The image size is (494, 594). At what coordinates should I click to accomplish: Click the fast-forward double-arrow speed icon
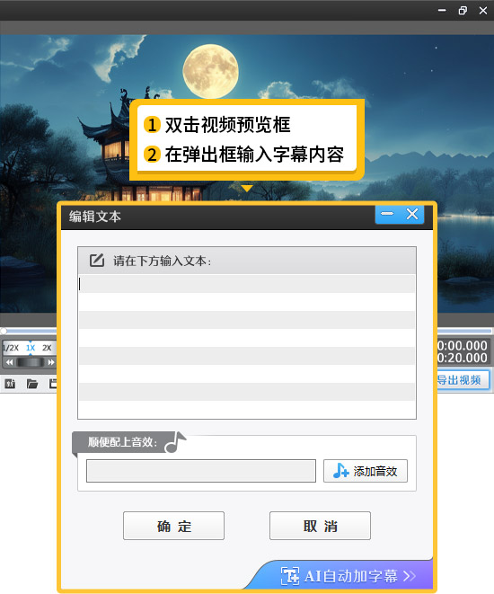[x=51, y=362]
